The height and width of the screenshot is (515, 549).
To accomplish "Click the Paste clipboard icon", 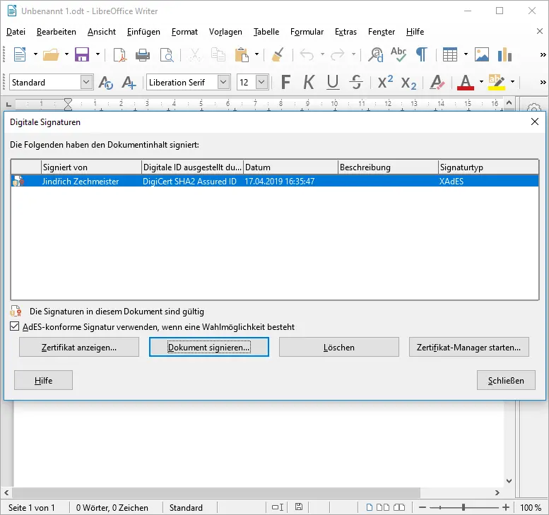I will click(242, 54).
